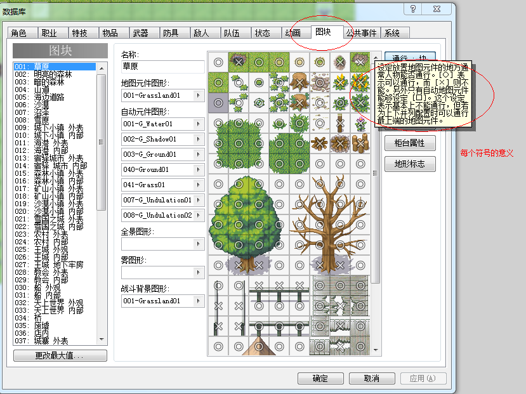
Task: Select the single wooden post tile
Action: [340, 123]
